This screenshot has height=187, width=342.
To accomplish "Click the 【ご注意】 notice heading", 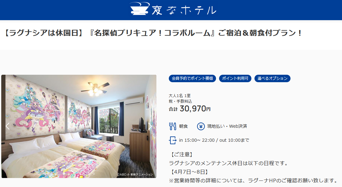I will (181, 154).
